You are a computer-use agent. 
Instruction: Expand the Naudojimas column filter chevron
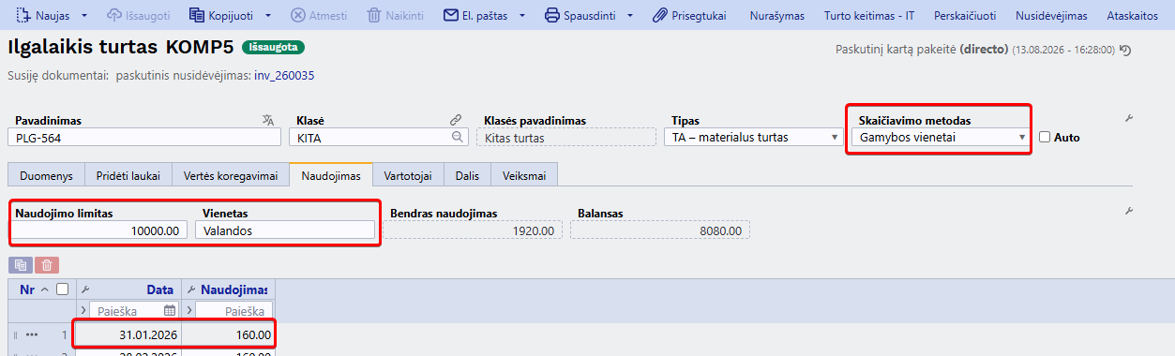tap(189, 310)
